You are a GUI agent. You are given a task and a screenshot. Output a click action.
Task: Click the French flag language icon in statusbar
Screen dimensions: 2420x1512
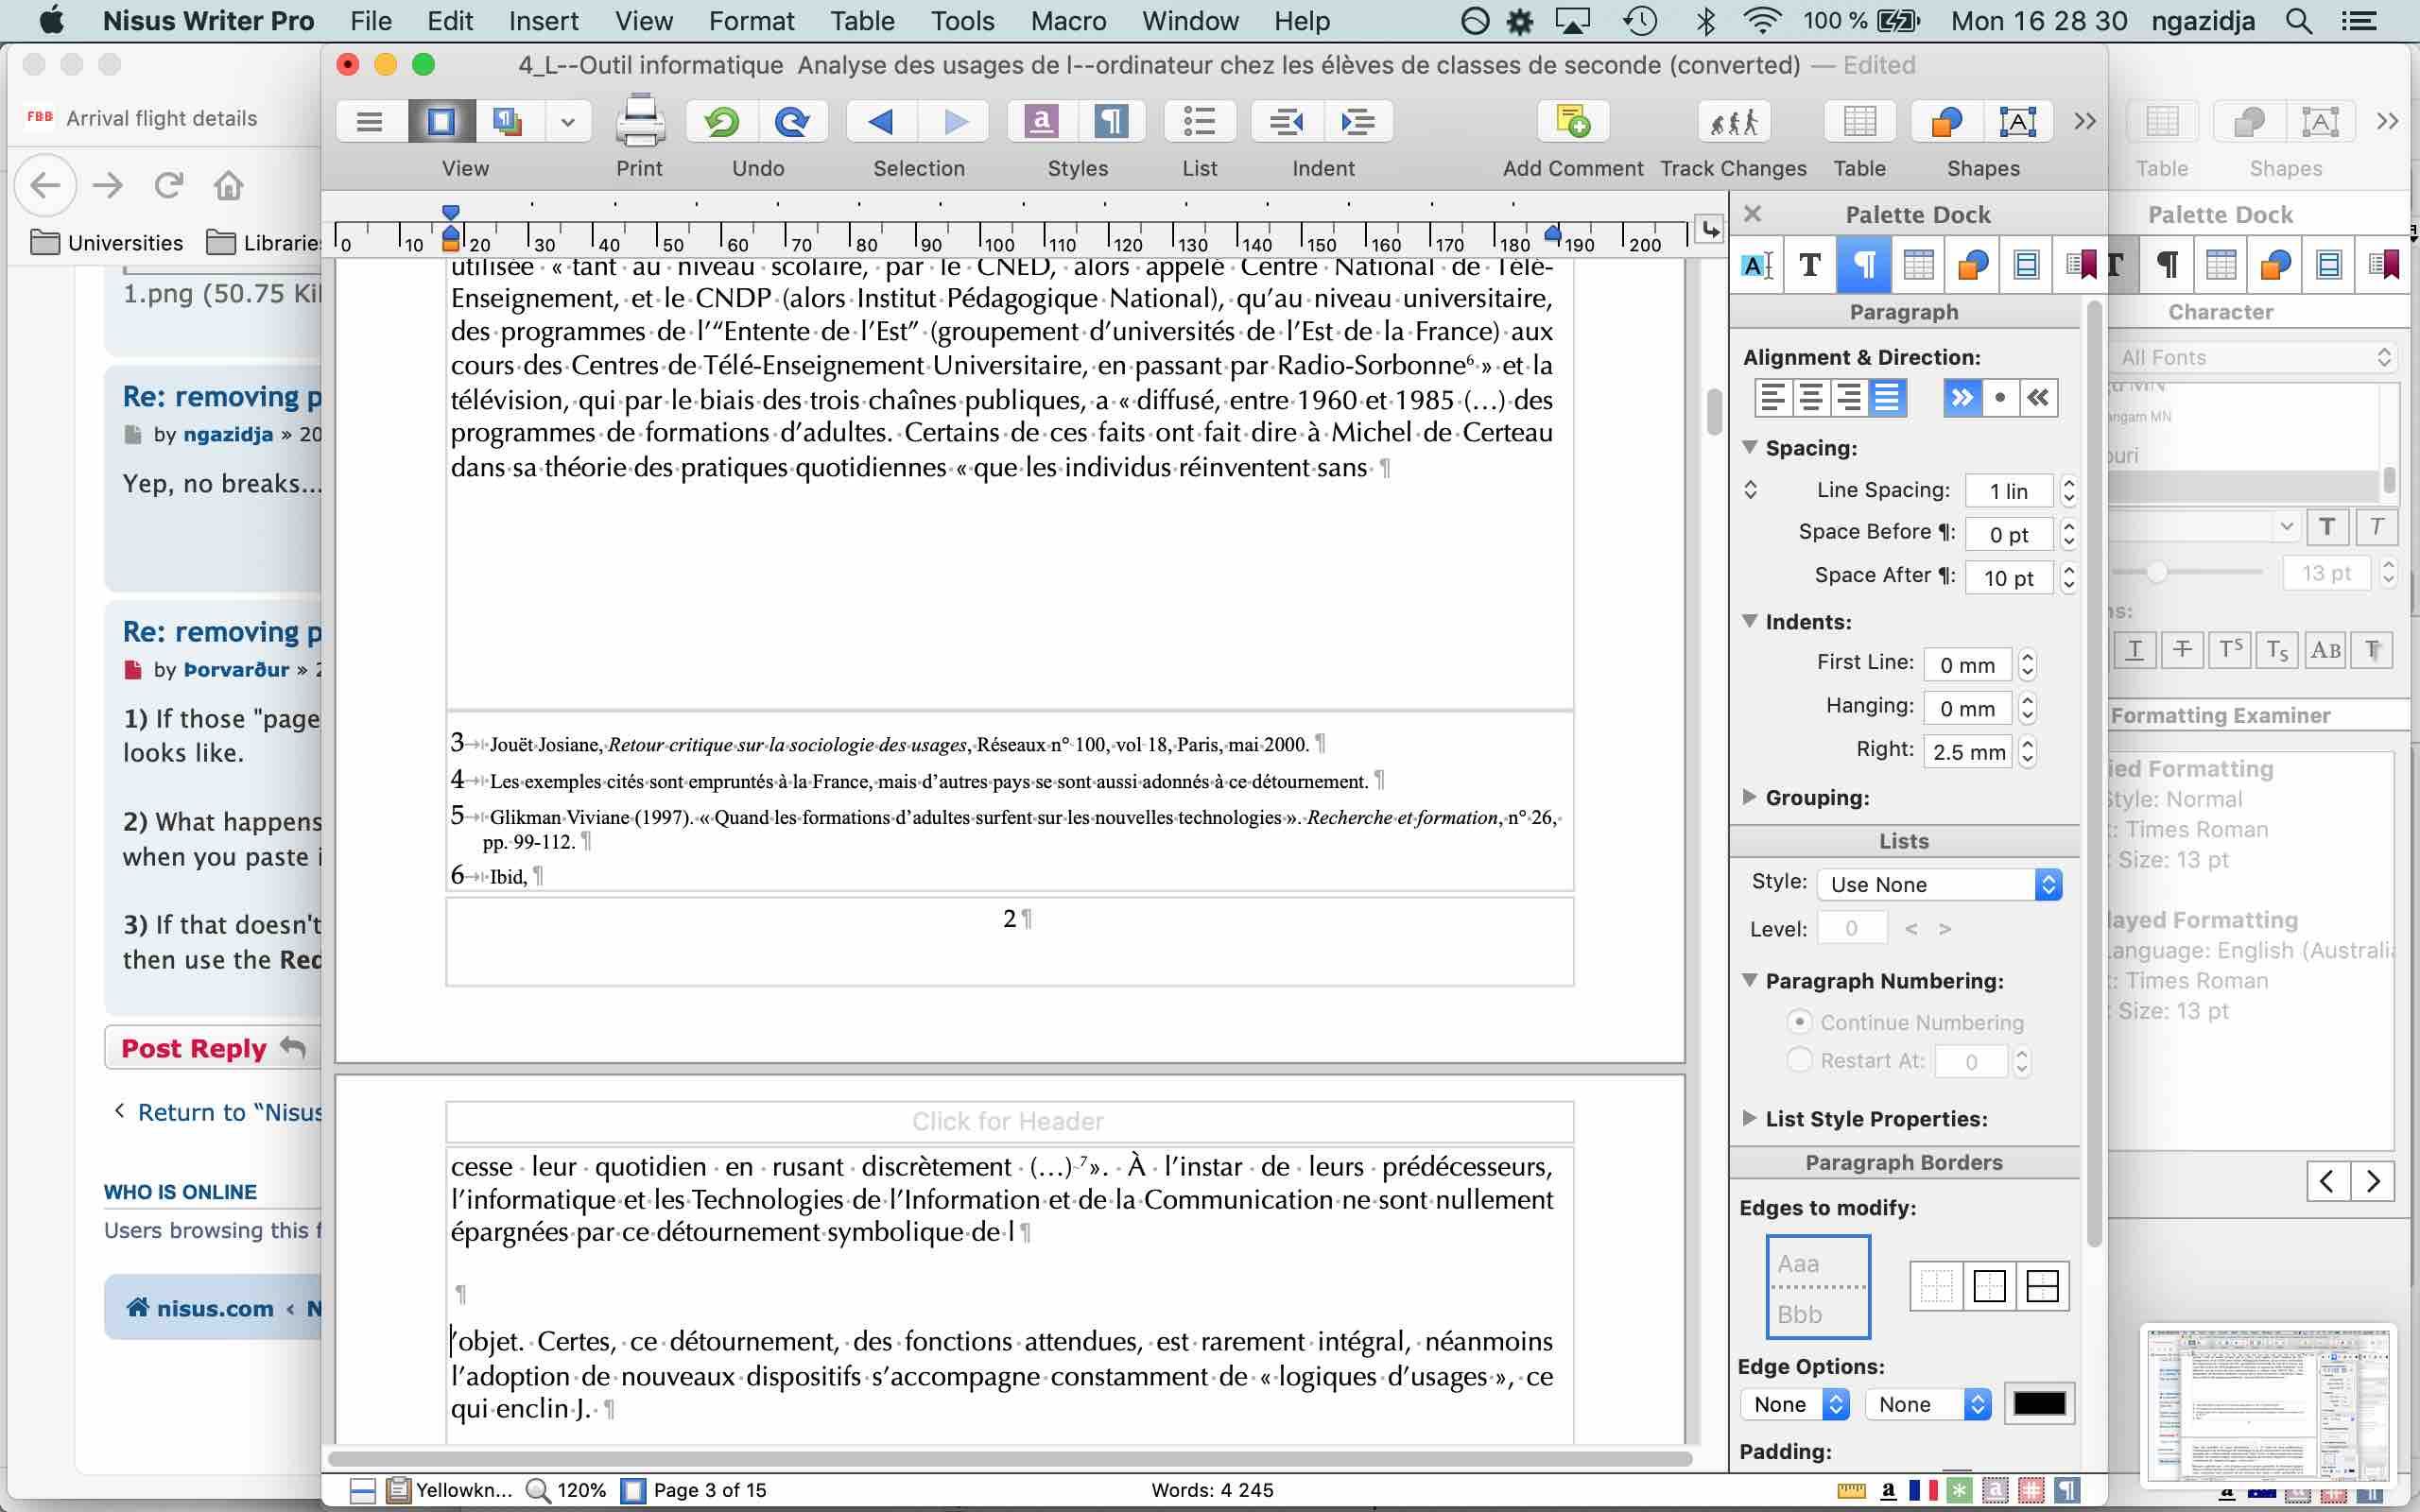click(x=1922, y=1490)
